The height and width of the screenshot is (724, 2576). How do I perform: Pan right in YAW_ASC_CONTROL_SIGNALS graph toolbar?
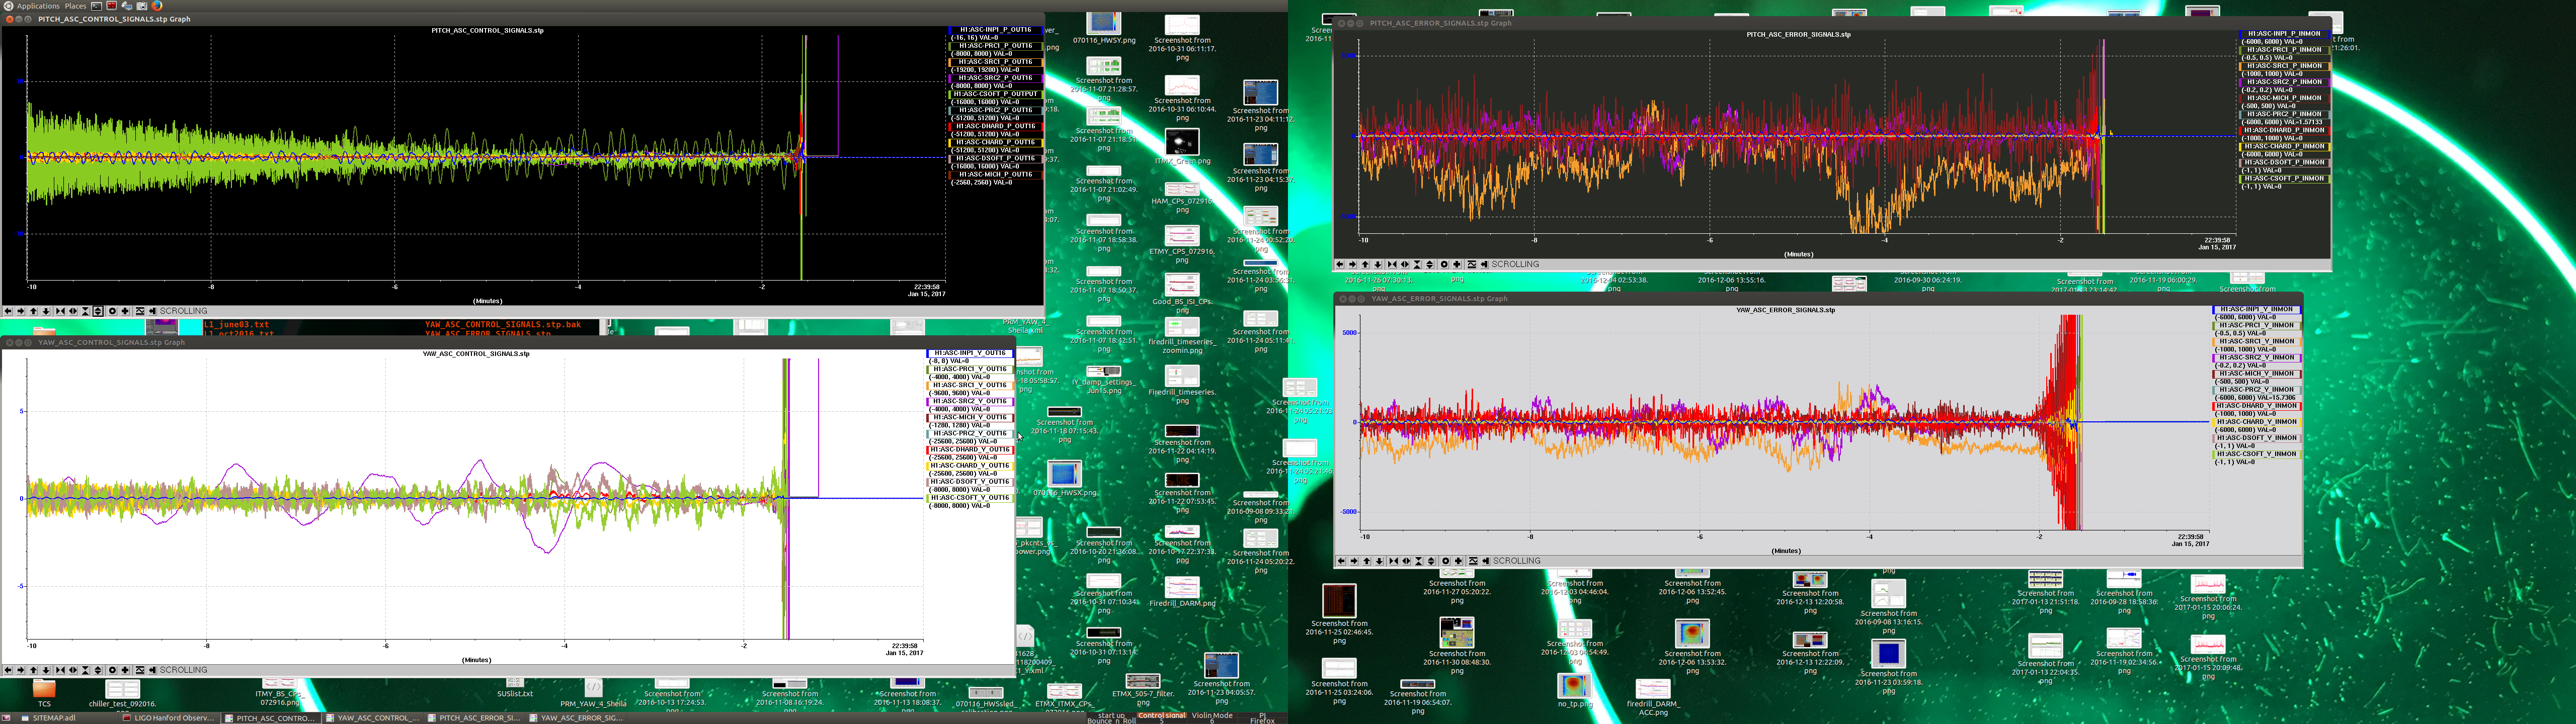coord(21,670)
